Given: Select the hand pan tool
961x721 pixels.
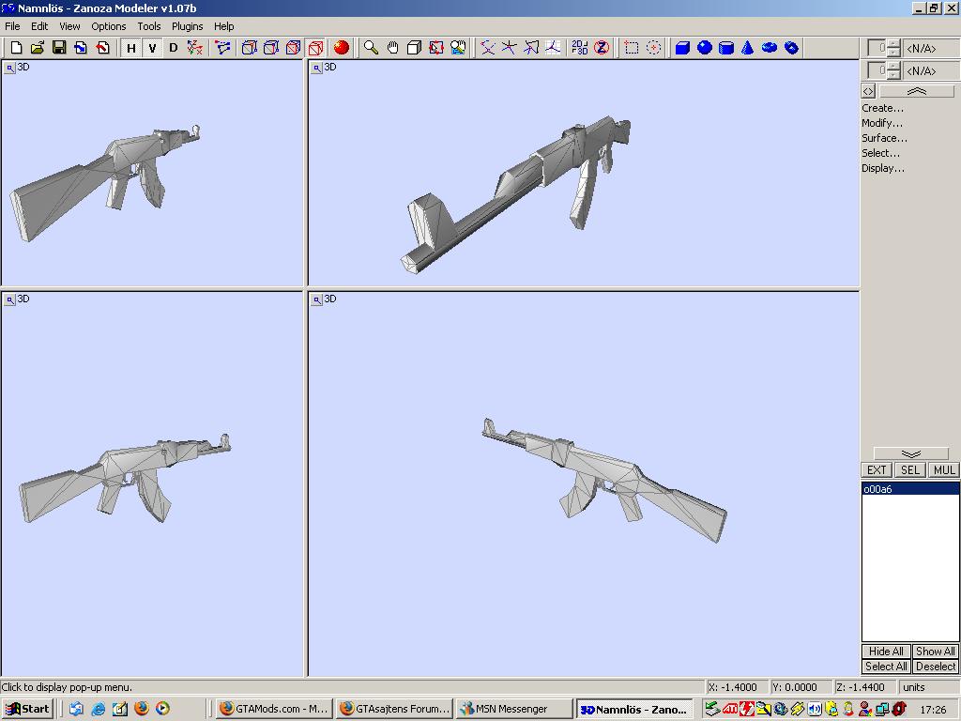Looking at the screenshot, I should (392, 48).
